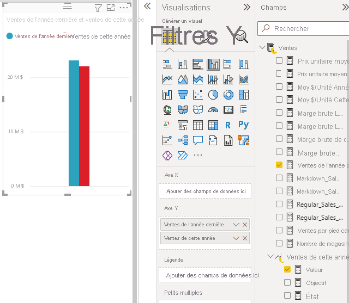Check the Moy $/Unité Cette field
Screen dimensions: 349x303
(279, 100)
